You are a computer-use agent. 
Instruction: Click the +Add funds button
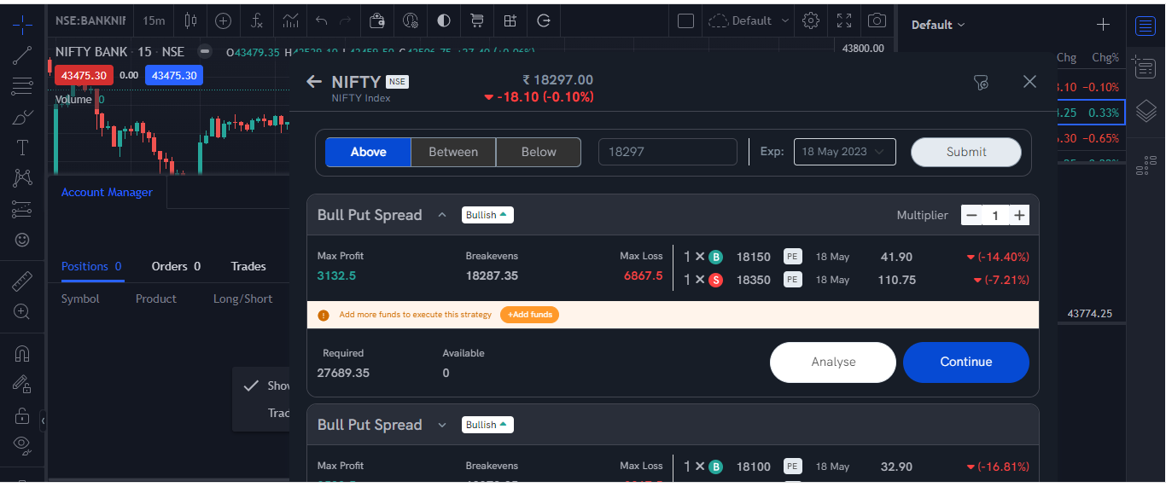[x=529, y=315]
